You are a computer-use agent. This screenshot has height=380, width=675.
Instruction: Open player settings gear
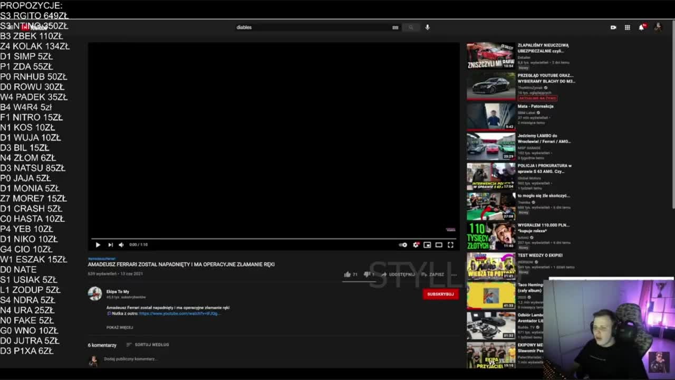[x=416, y=244]
